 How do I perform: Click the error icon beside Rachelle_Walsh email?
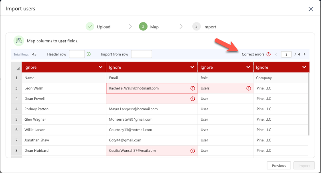[192, 88]
